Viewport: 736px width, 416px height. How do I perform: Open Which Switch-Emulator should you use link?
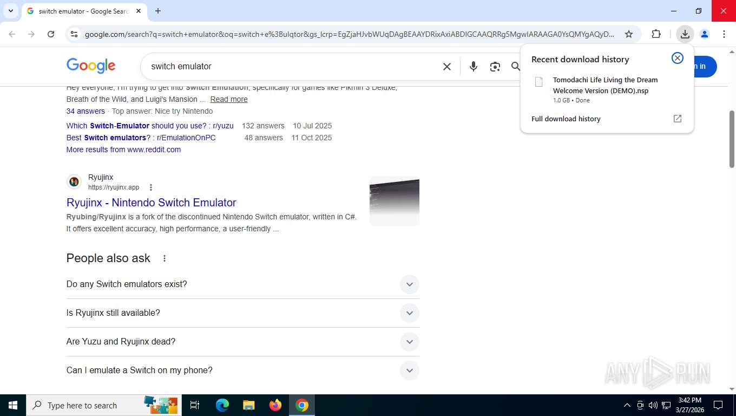click(150, 126)
